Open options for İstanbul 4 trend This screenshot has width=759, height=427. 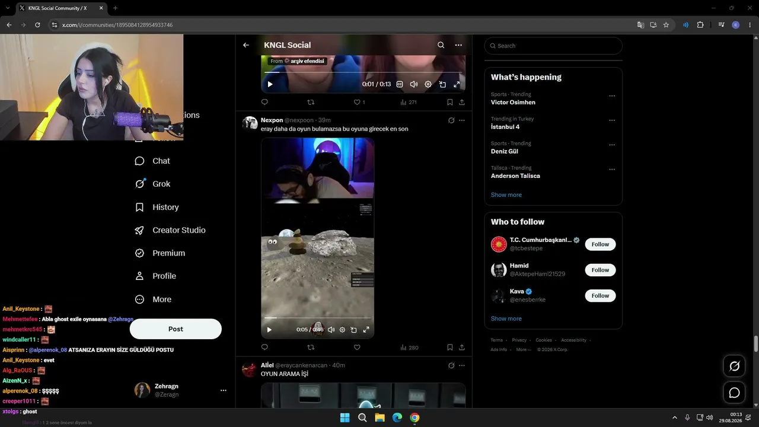[x=612, y=120]
